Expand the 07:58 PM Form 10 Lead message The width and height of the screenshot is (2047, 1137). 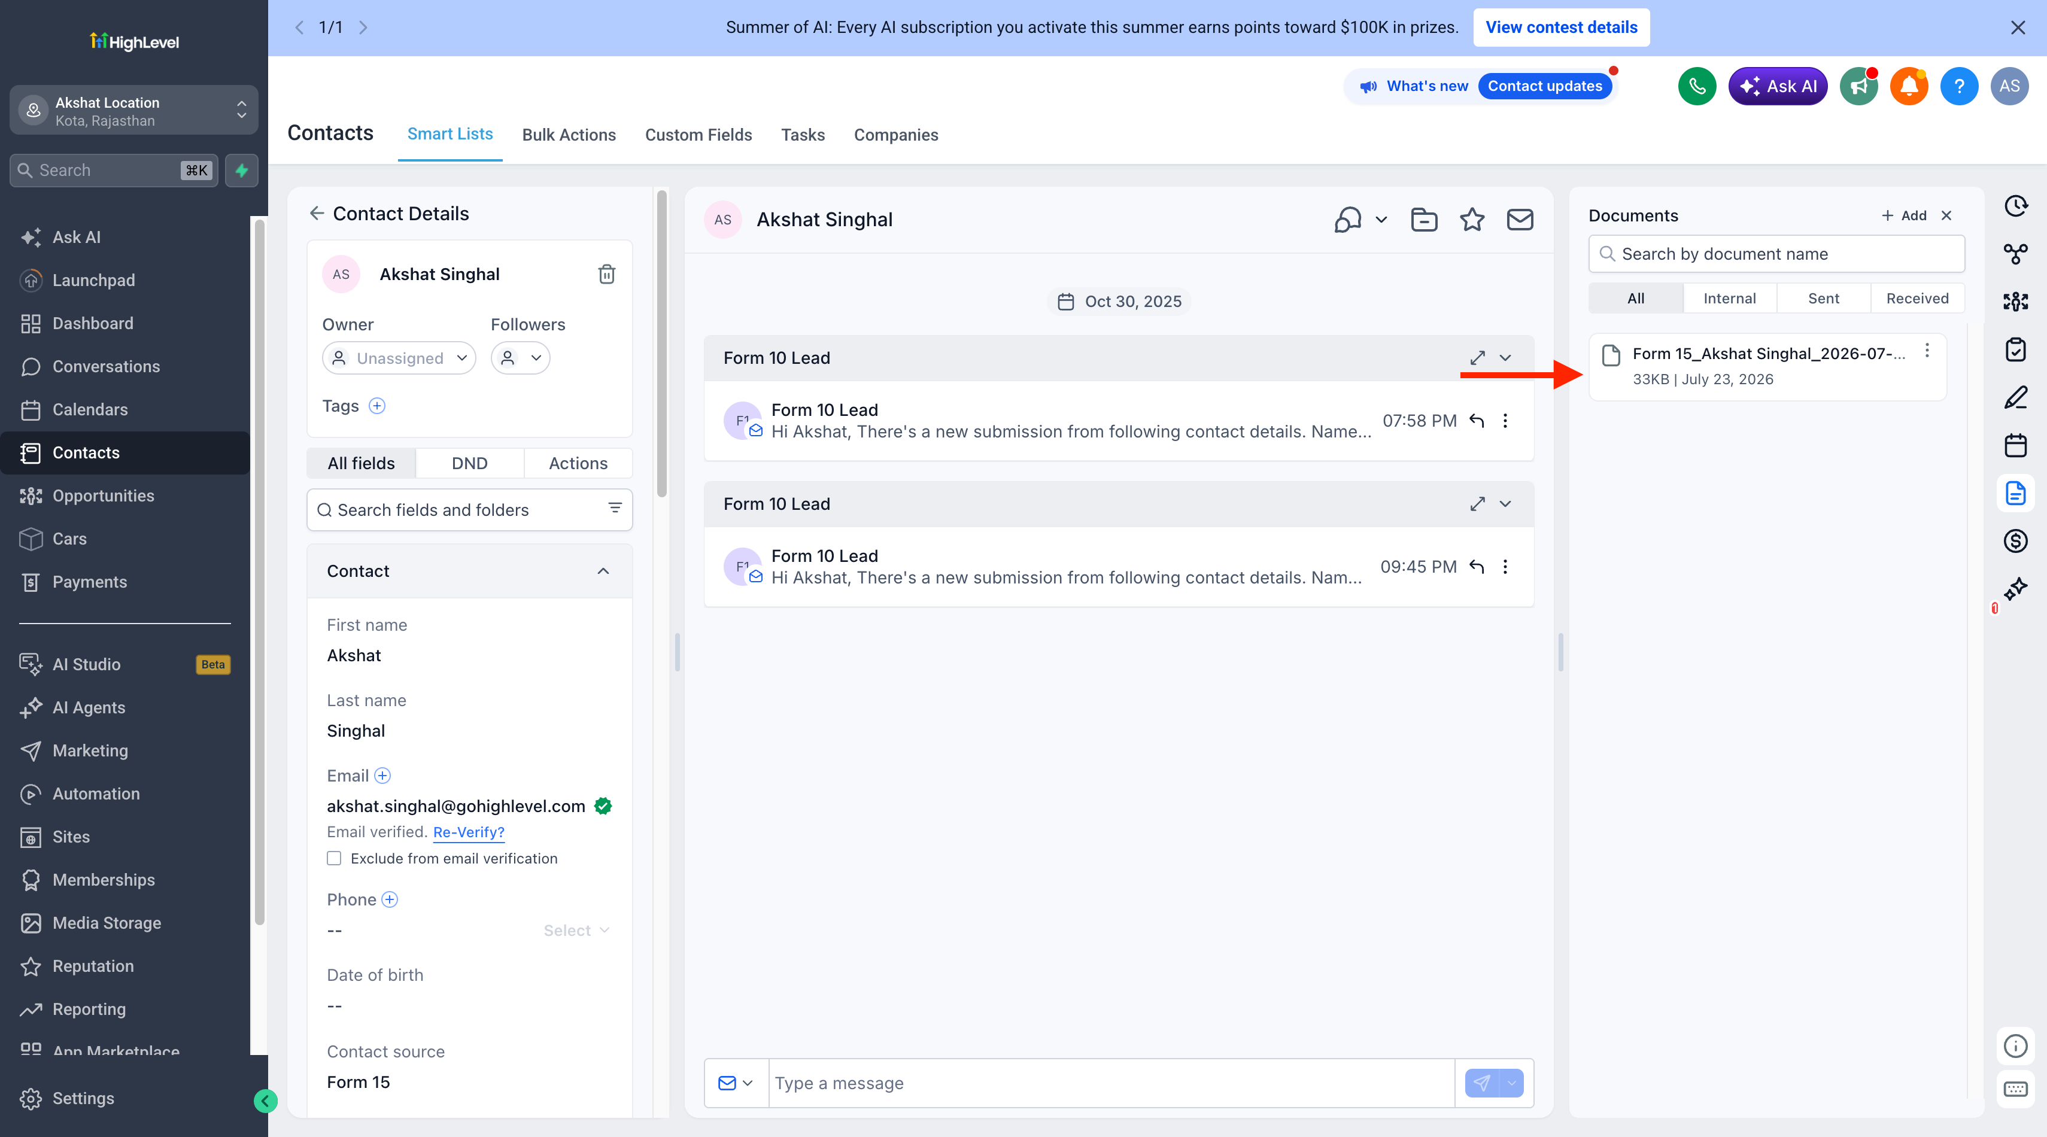tap(1477, 358)
